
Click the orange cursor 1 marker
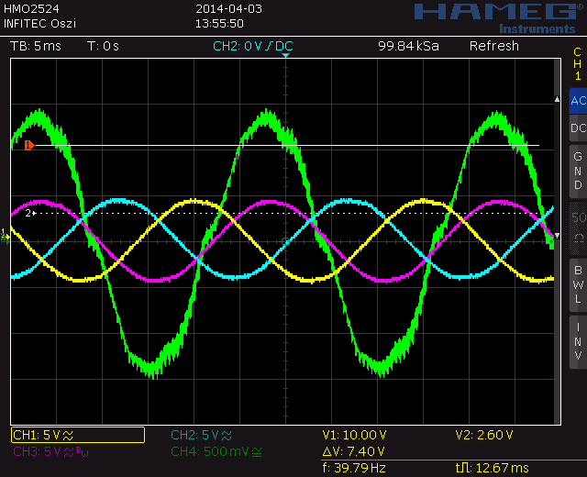pyautogui.click(x=29, y=145)
